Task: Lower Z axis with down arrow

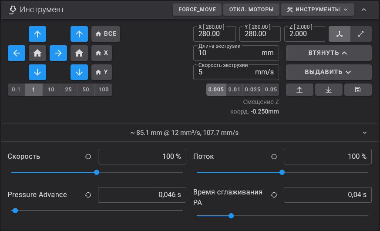Action: (79, 72)
